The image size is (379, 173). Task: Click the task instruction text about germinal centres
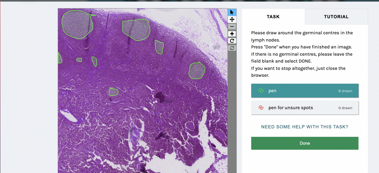[x=302, y=54]
